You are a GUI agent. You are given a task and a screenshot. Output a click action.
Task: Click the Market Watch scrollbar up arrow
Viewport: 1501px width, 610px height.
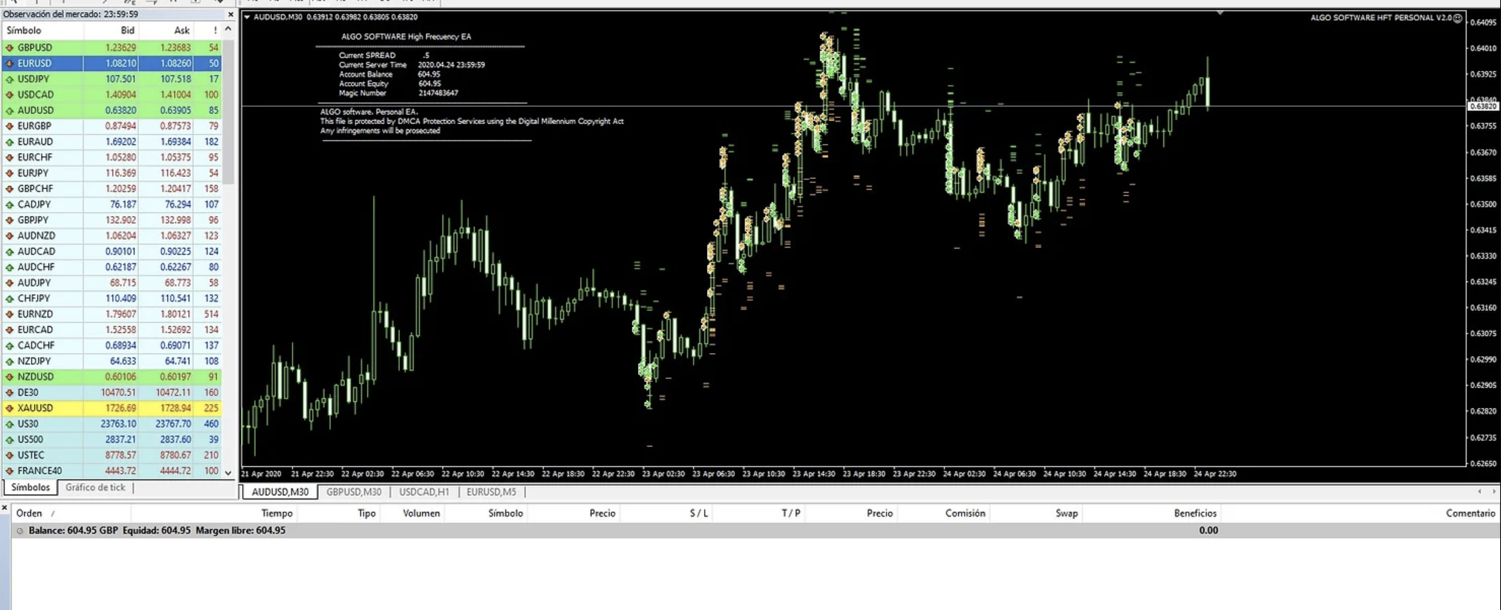228,28
